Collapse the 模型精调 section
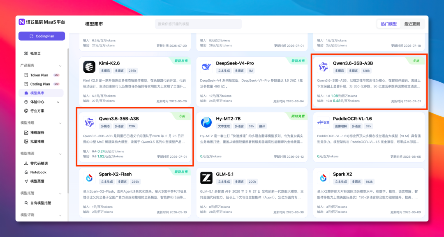444x237 pixels. point(60,154)
